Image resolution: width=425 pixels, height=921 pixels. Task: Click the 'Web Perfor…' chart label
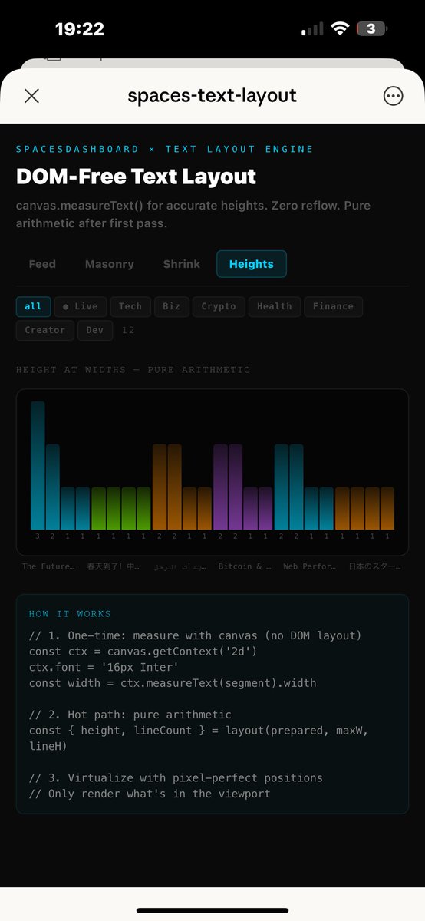(309, 566)
